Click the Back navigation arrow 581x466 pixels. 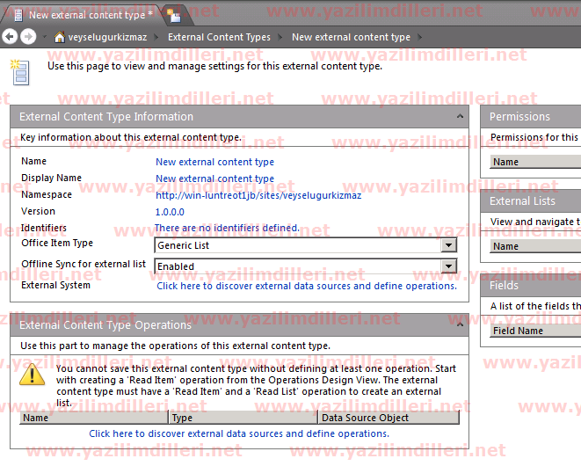tap(11, 37)
